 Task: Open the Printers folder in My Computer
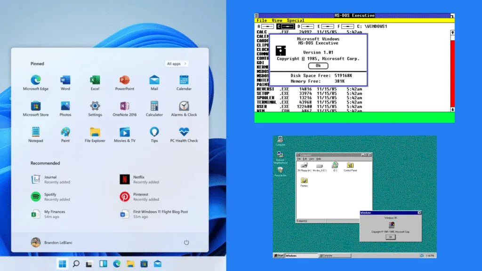click(x=304, y=181)
